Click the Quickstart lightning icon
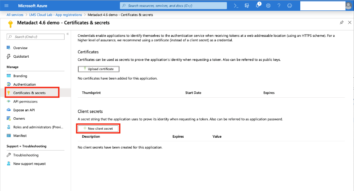Viewport: 354px width, 191px height. [8, 56]
